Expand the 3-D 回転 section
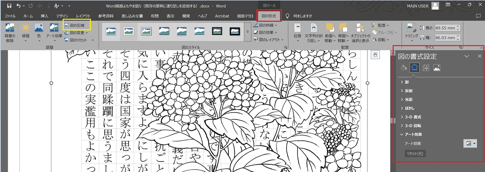 tap(410, 126)
